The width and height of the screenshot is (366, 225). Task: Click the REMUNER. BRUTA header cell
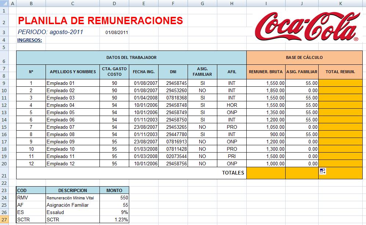coord(266,72)
